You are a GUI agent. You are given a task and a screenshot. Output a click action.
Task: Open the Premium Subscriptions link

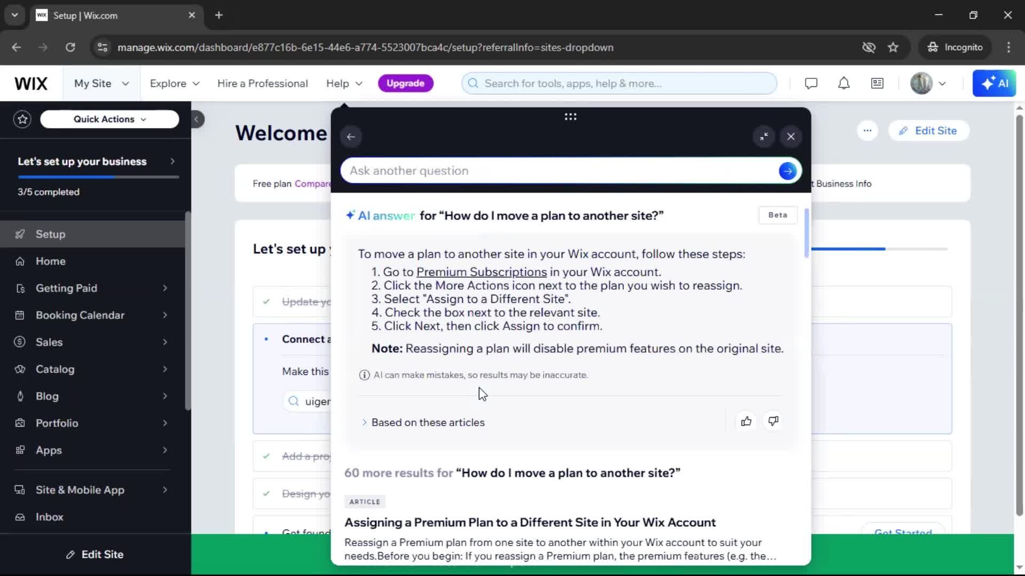[481, 272]
